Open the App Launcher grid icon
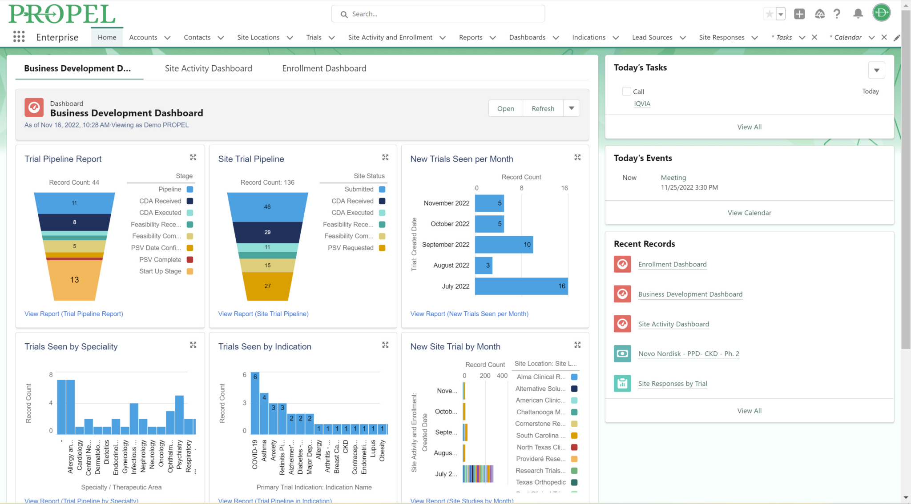The image size is (911, 504). coord(19,37)
